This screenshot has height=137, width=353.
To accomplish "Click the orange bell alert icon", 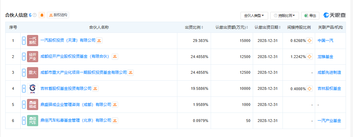I will pyautogui.click(x=42, y=15).
